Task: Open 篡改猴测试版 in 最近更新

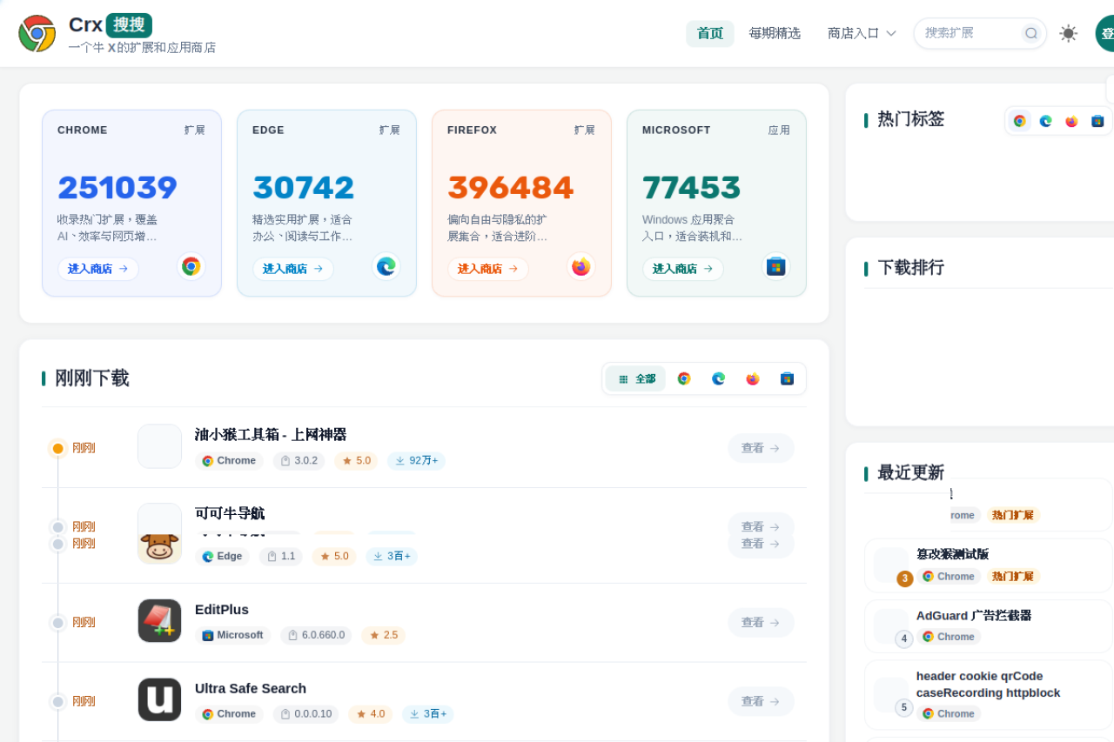Action: pyautogui.click(x=953, y=554)
